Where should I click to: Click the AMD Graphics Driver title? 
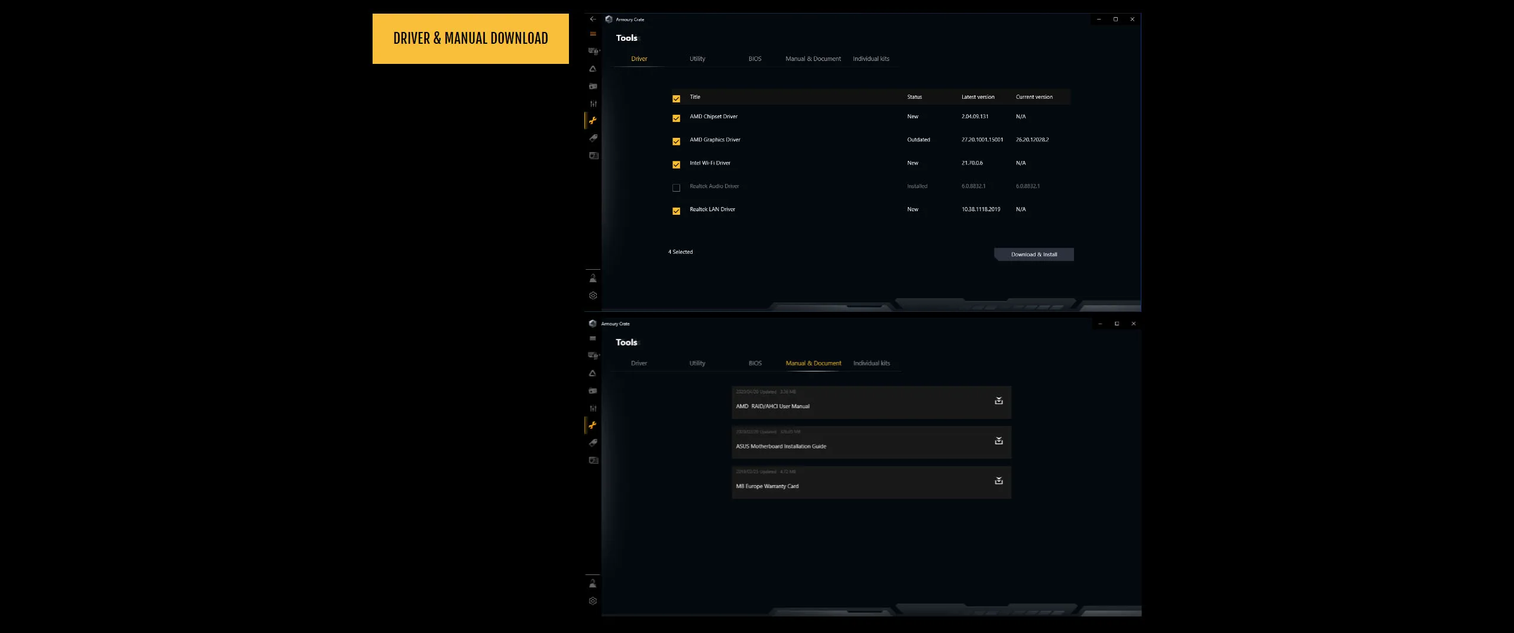click(714, 140)
